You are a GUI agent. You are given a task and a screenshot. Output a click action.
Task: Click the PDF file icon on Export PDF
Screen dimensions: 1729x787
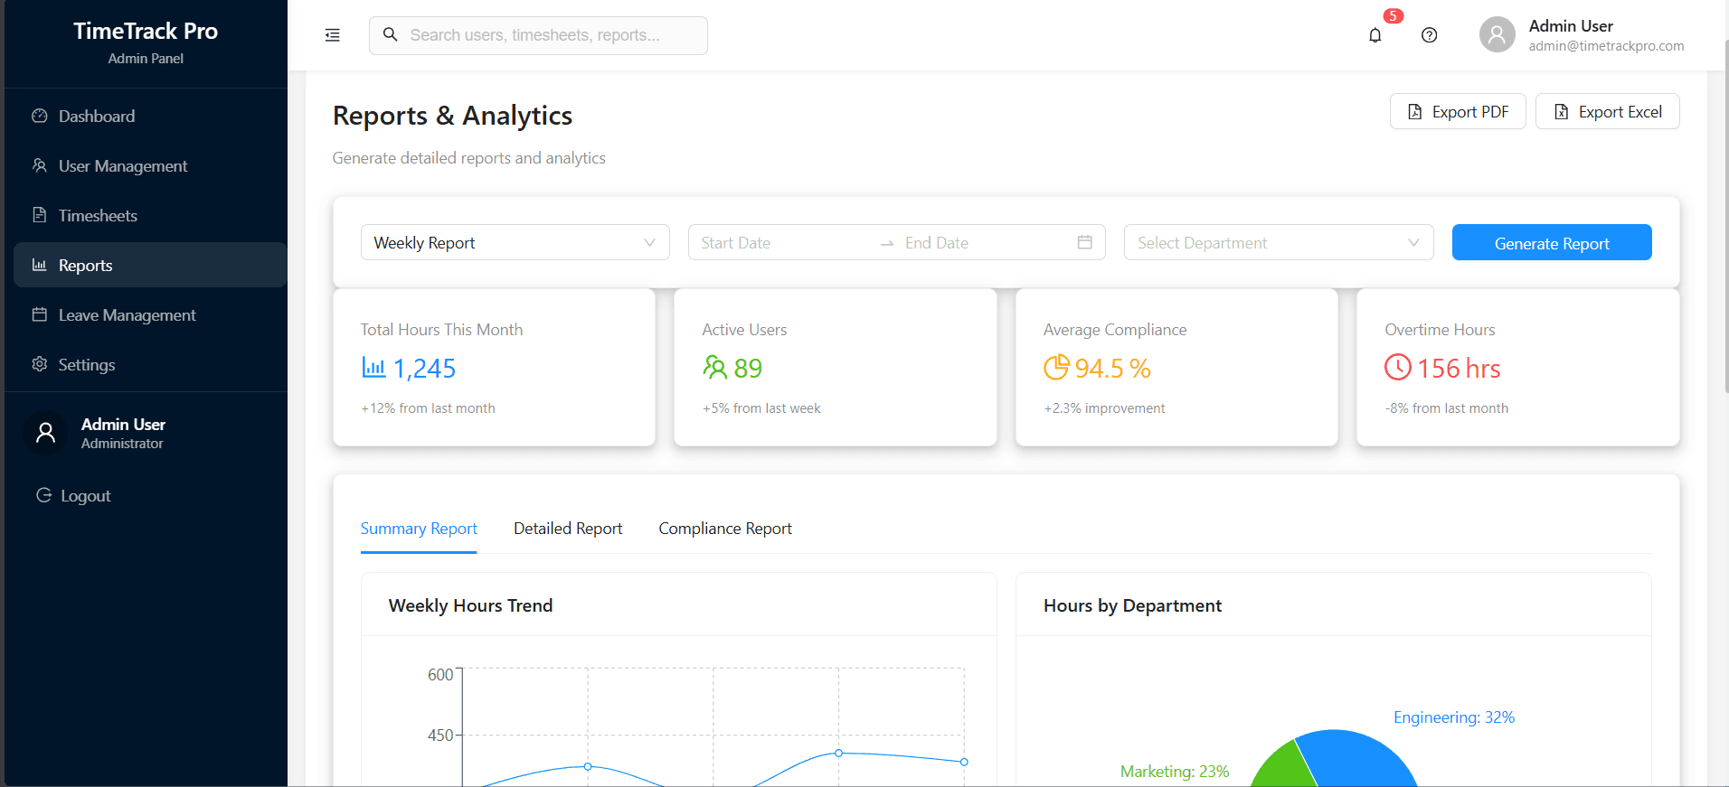point(1415,112)
